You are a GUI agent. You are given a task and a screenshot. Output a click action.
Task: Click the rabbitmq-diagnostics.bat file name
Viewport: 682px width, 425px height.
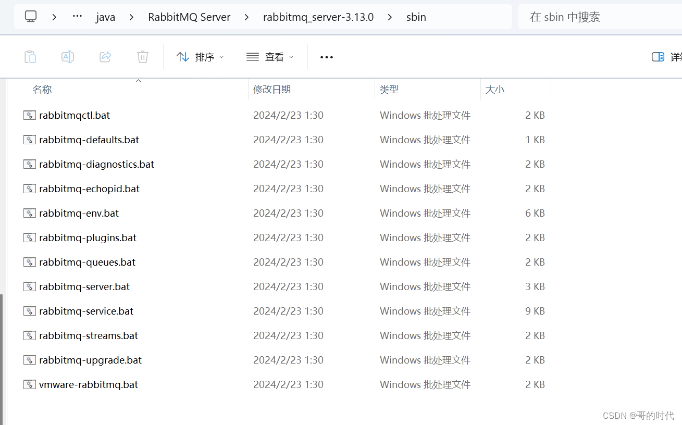point(97,164)
